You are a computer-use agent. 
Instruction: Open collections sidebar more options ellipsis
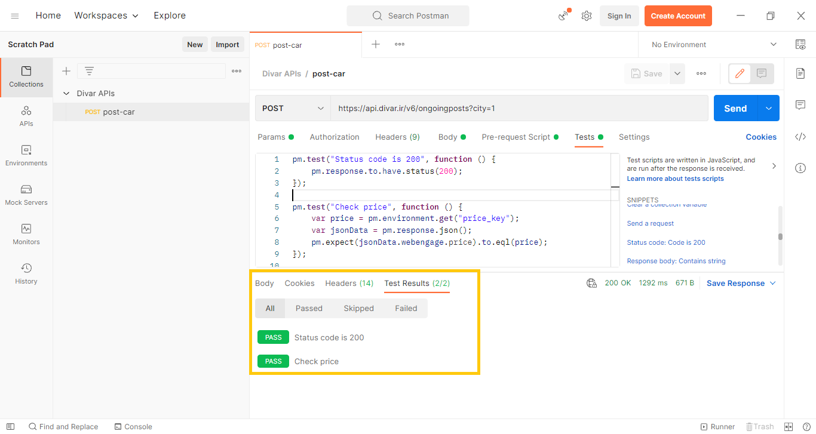click(x=237, y=71)
